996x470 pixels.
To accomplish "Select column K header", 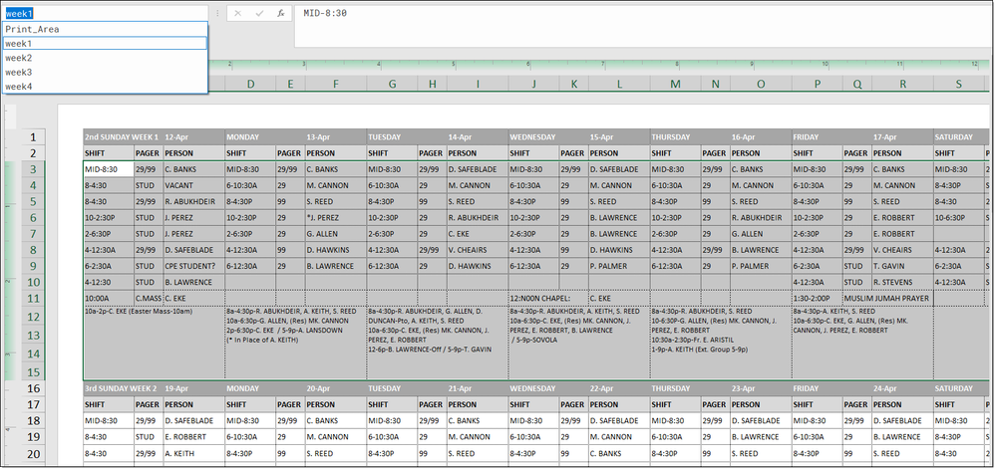I will click(x=573, y=84).
